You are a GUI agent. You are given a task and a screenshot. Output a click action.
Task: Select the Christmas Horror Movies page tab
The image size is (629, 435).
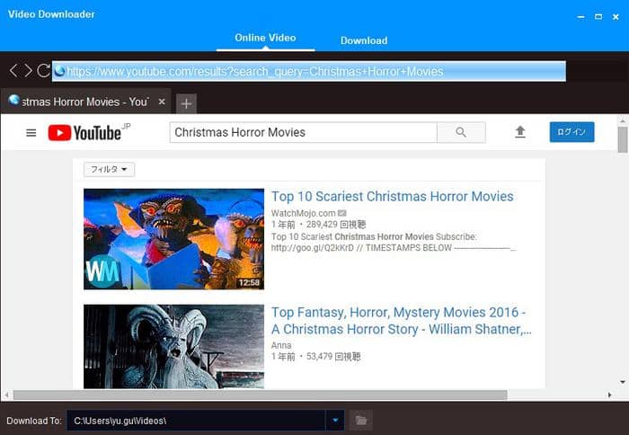[x=85, y=102]
